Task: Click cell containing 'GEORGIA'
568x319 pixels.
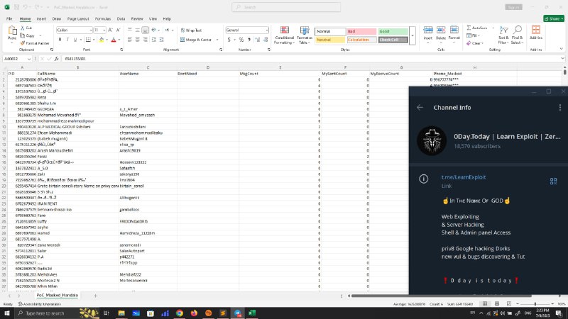Action: tap(77, 109)
